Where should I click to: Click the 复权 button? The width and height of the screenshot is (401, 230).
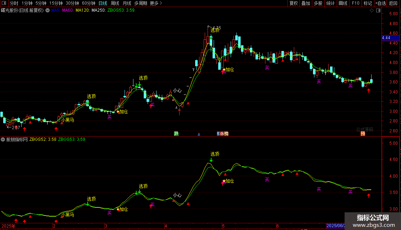[x=293, y=3]
